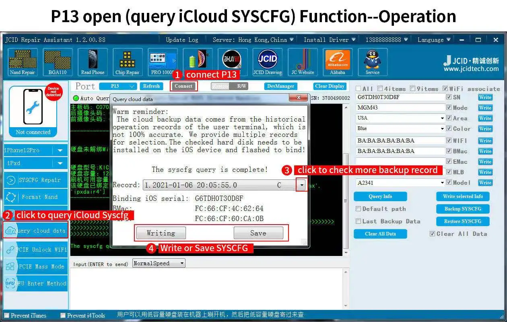The width and height of the screenshot is (507, 322).
Task: Expand the Record backup dropdown
Action: point(301,185)
